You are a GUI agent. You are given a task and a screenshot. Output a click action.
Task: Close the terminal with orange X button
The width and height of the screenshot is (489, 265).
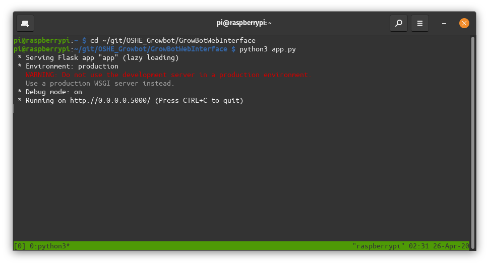click(464, 23)
